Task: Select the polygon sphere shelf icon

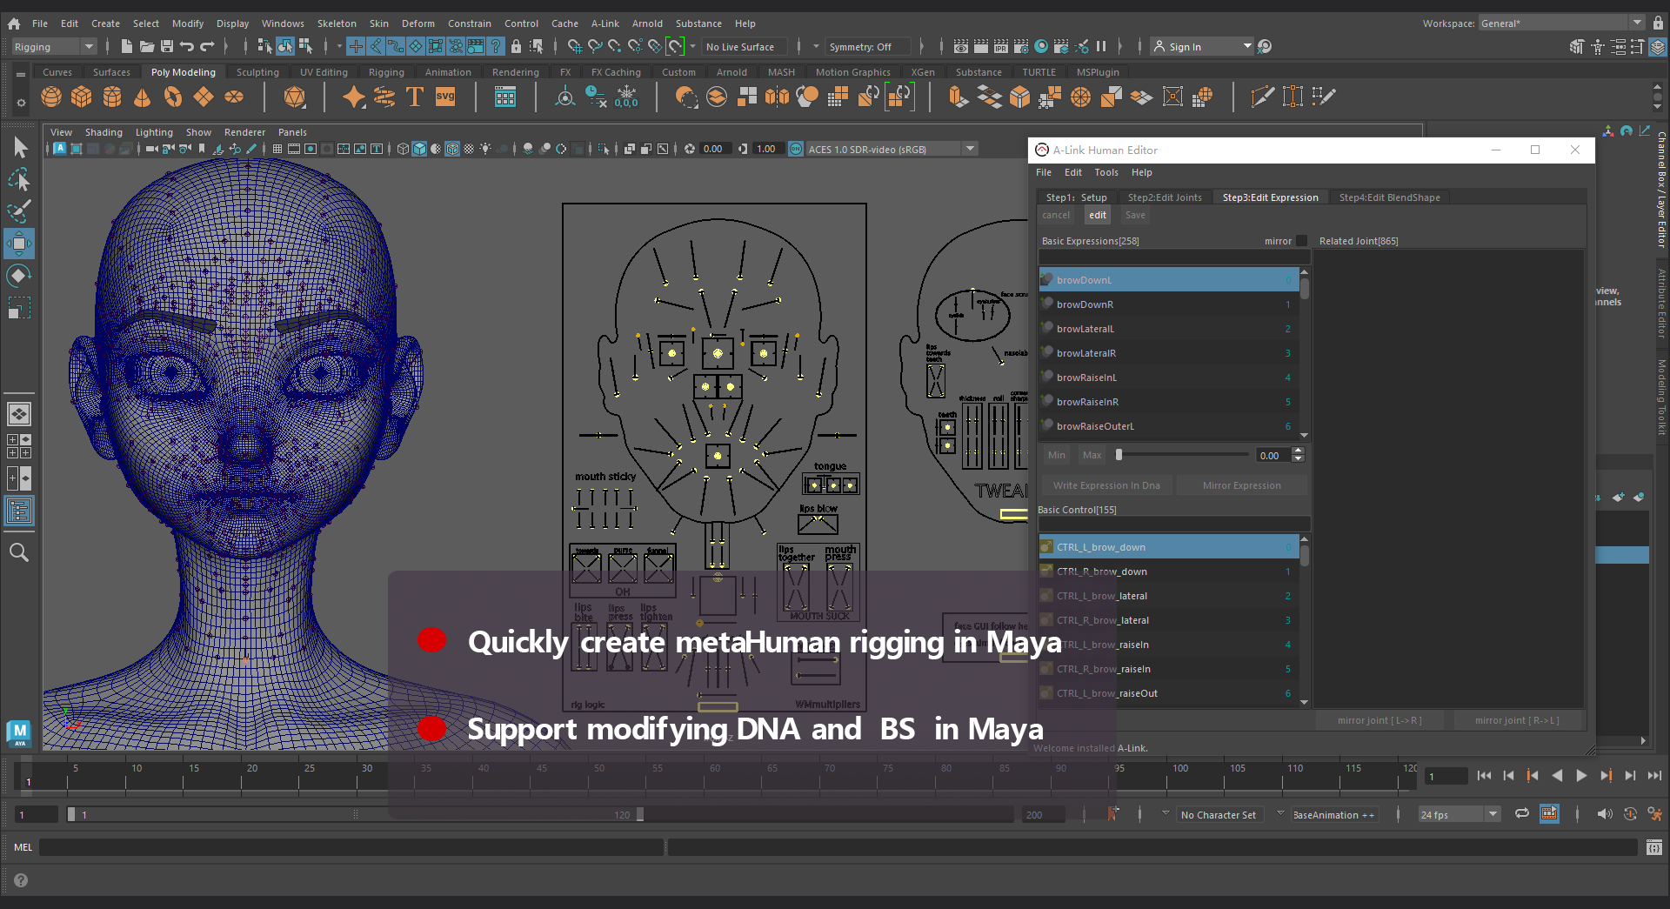Action: (51, 97)
